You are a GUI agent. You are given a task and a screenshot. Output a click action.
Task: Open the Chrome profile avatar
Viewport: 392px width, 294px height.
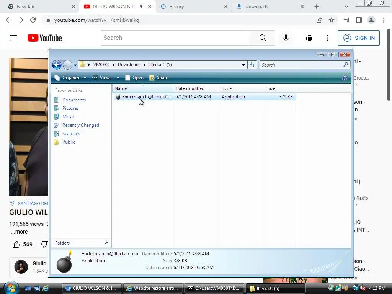[x=371, y=20]
